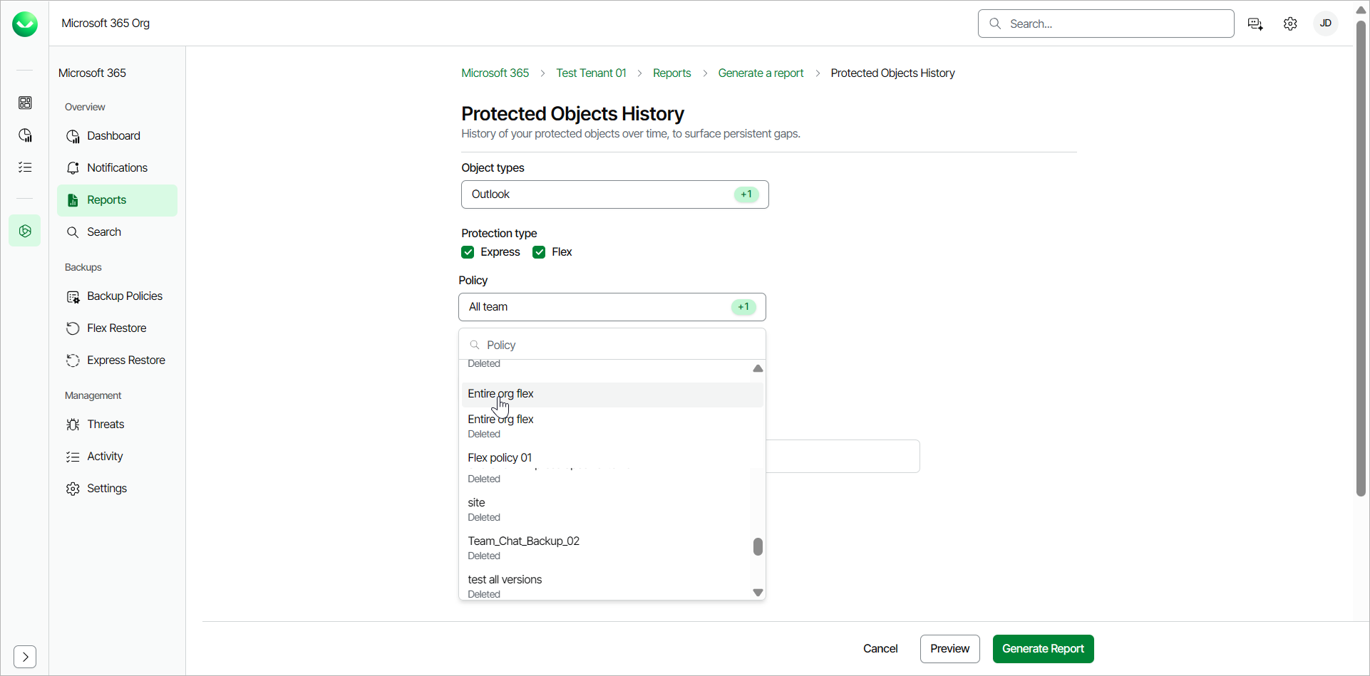Click the policy list scroll up arrow
The image size is (1370, 676).
[x=758, y=368]
